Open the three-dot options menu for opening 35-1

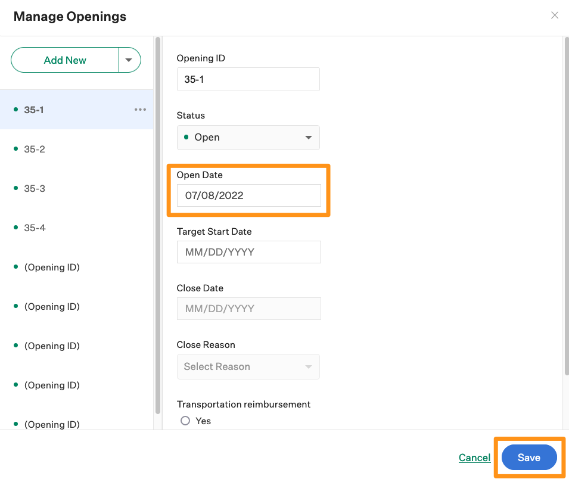tap(140, 109)
